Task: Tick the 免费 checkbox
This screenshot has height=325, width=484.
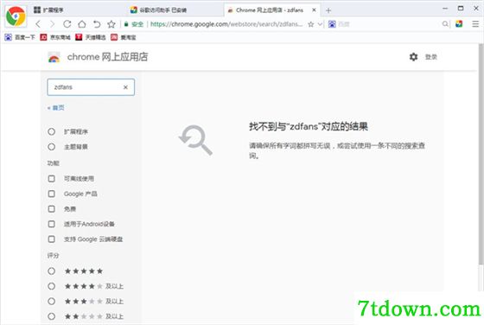Action: click(52, 209)
